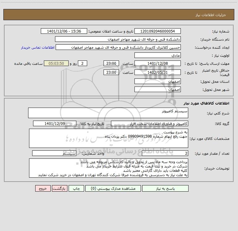Open مشاهده مدارک پیوستی (0) button
The image size is (238, 231).
pyautogui.click(x=113, y=188)
